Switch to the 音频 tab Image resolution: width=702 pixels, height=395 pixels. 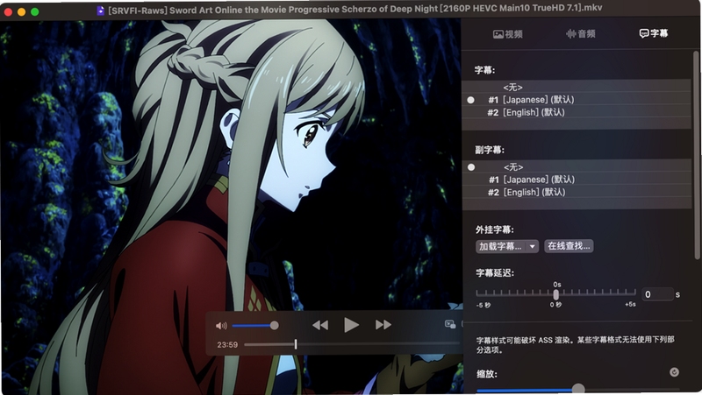tap(581, 34)
